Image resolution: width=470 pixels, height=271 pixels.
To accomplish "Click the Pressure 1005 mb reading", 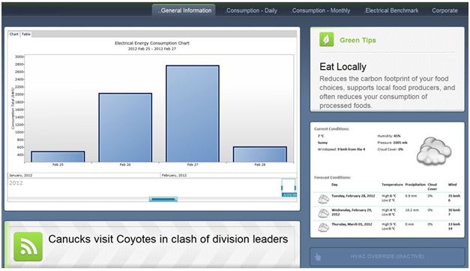I will 392,143.
